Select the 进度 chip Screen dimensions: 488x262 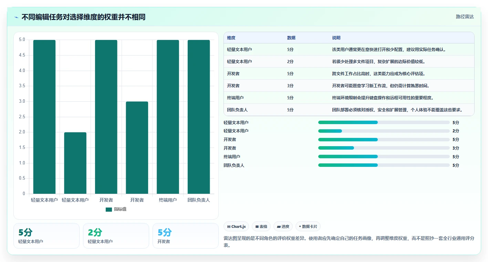tap(283, 226)
